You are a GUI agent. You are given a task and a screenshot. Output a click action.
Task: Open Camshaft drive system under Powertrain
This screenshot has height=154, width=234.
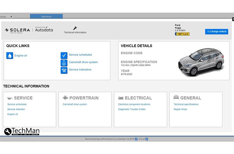(75, 104)
